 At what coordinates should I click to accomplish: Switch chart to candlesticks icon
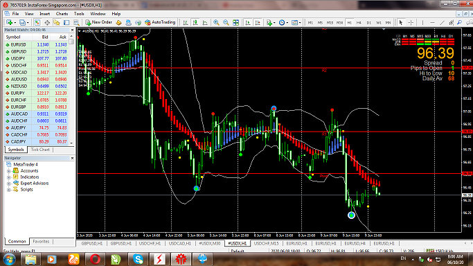[x=195, y=22]
